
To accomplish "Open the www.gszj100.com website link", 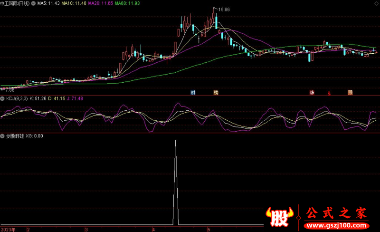I will click(338, 225).
